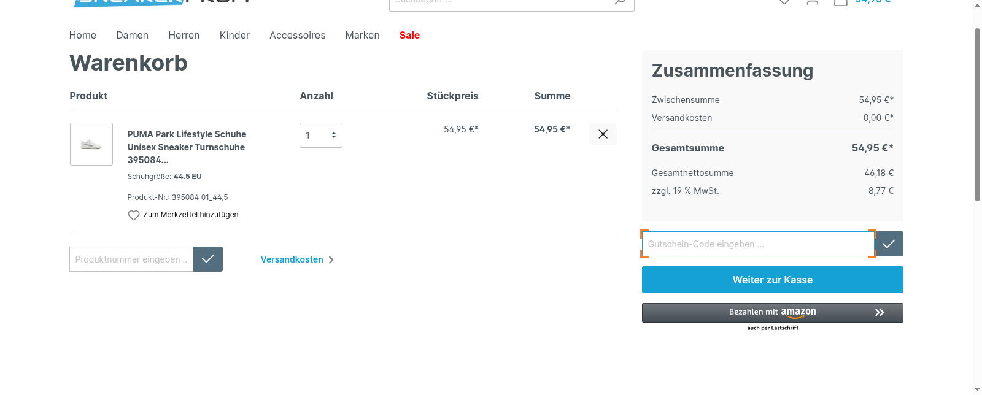Submit the product number via checkmark icon
The height and width of the screenshot is (395, 982).
pyautogui.click(x=207, y=259)
